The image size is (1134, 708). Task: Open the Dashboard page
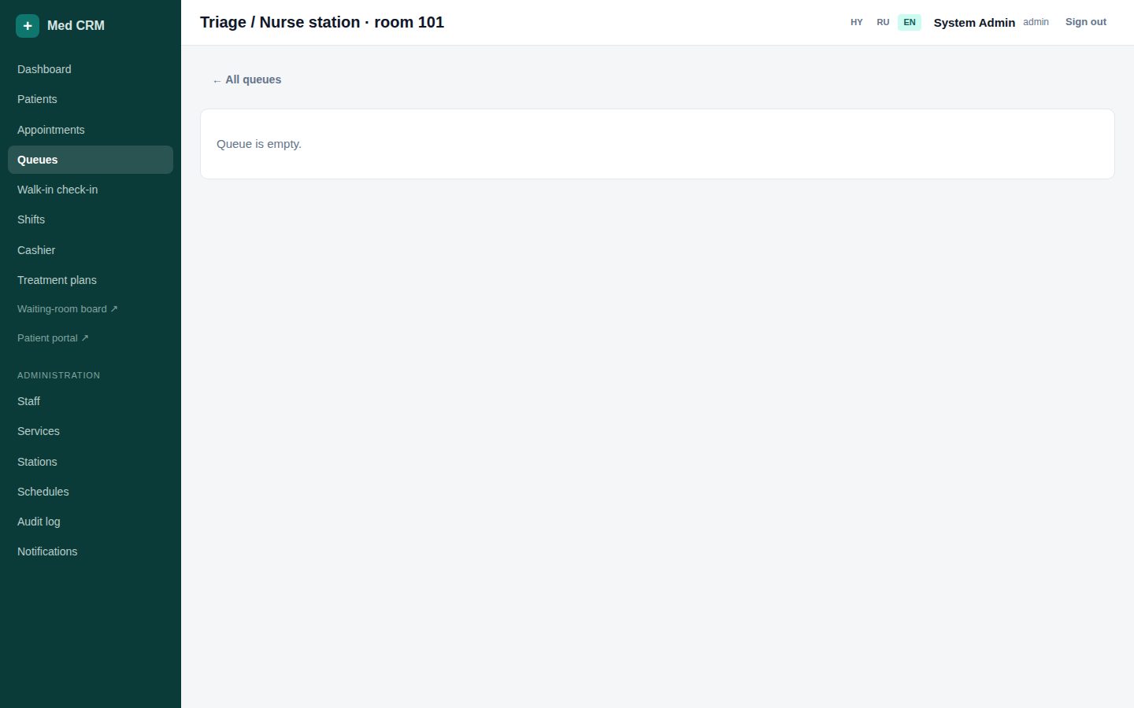(91, 69)
